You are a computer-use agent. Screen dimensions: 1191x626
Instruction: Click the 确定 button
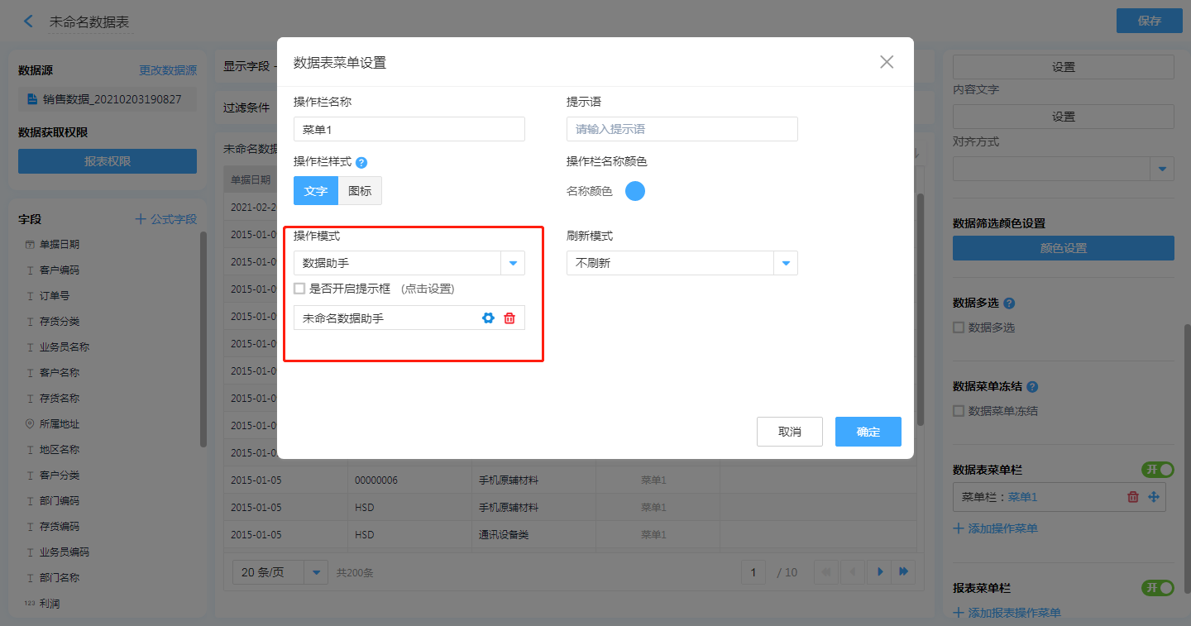tap(868, 432)
